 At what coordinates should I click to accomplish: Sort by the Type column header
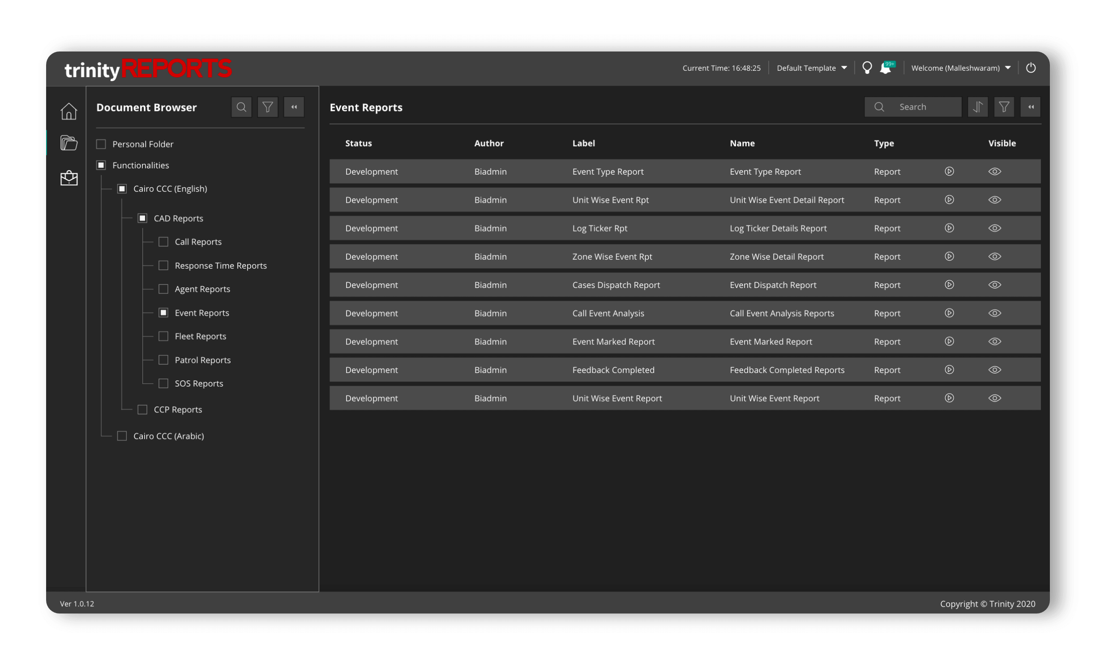tap(884, 143)
